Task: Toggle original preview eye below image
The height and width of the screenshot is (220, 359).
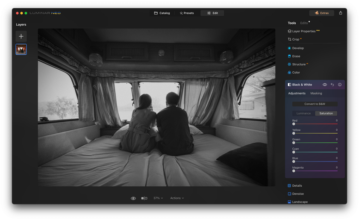Action: pyautogui.click(x=133, y=198)
